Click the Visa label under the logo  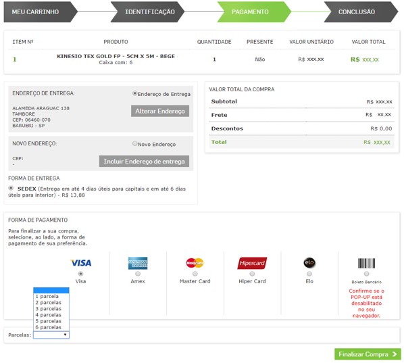point(80,281)
